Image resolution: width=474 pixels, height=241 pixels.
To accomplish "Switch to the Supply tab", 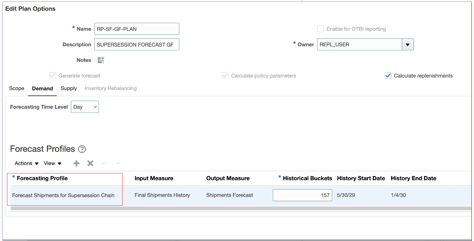I will pos(68,88).
